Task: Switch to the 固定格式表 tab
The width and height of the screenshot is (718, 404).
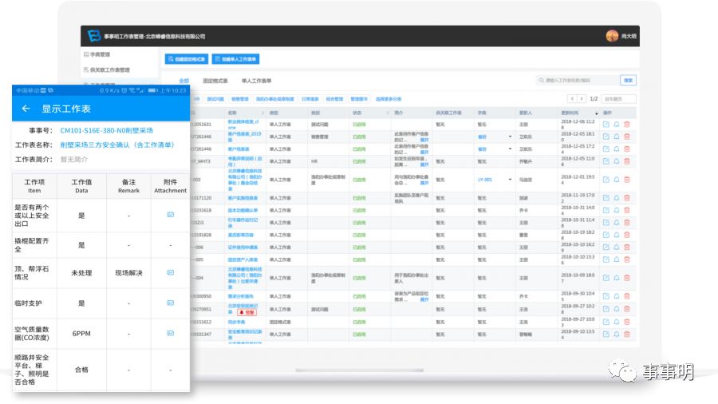Action: click(x=215, y=81)
